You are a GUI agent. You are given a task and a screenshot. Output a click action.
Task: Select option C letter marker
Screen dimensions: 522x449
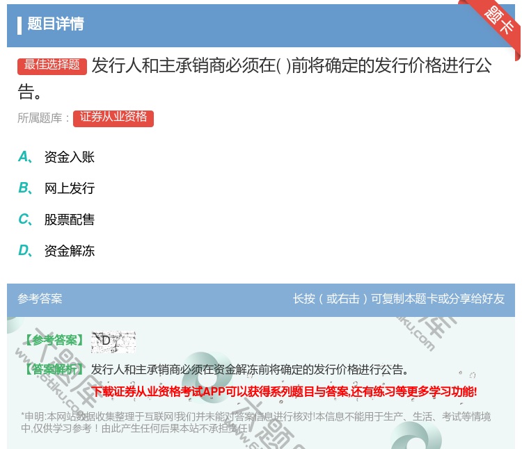tap(25, 220)
